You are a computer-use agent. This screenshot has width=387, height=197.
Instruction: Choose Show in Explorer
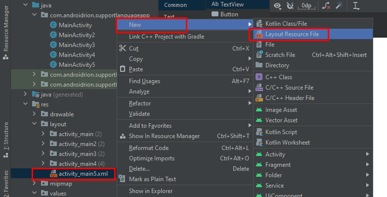185,191
